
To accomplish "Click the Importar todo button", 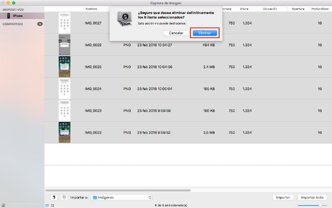I will [x=312, y=198].
